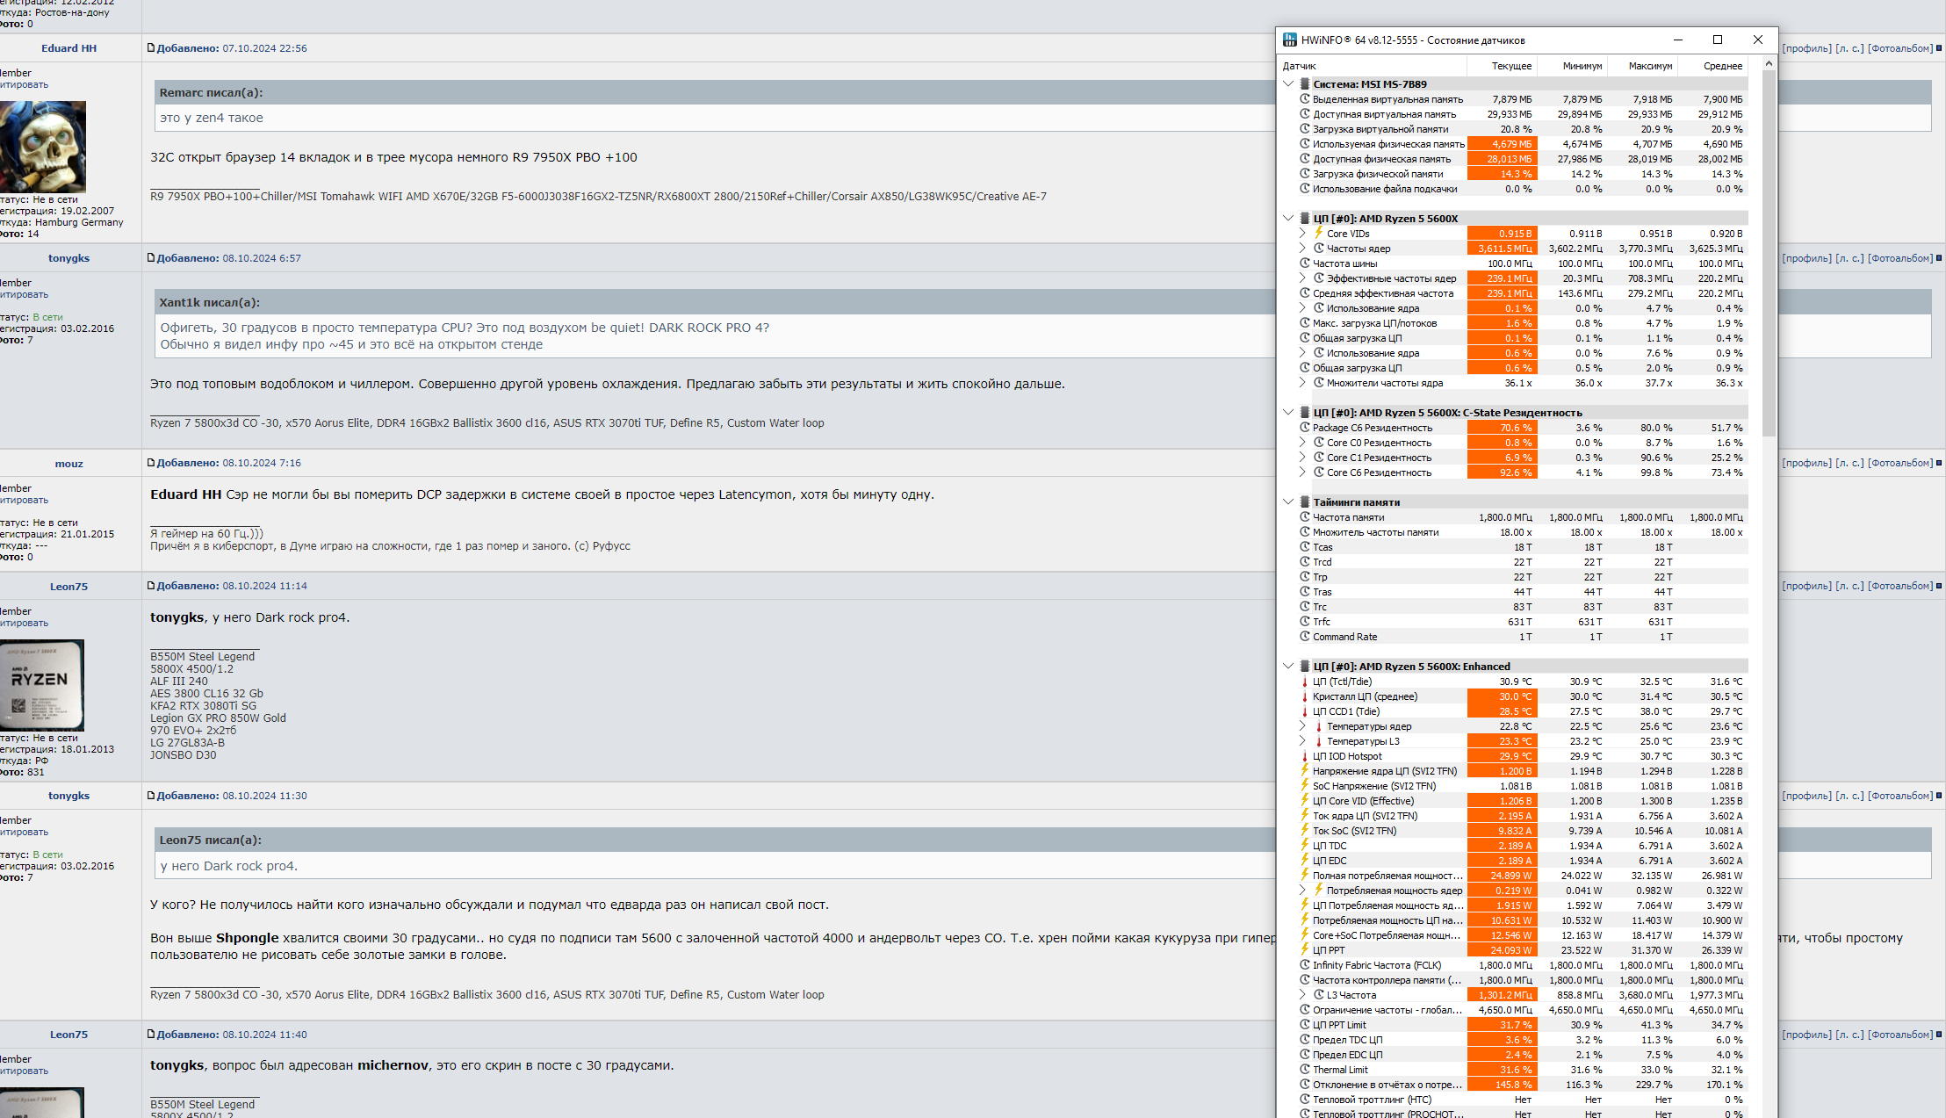
Task: Click the thermometer icon beside ЦП (Tctl/Tdie)
Action: pos(1305,682)
